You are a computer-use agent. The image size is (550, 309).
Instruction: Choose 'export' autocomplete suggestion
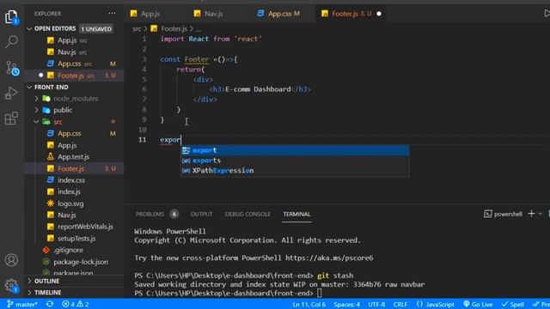point(295,150)
